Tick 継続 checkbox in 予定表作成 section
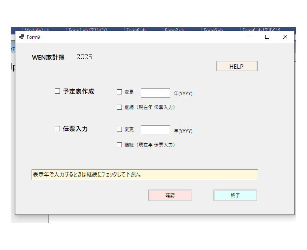Screen dimensions: 307x250 tap(120, 107)
